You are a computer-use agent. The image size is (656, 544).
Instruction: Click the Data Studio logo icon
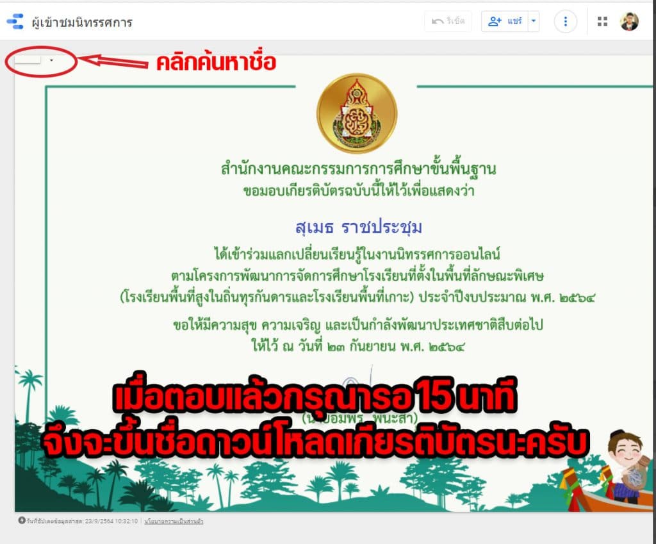coord(15,21)
